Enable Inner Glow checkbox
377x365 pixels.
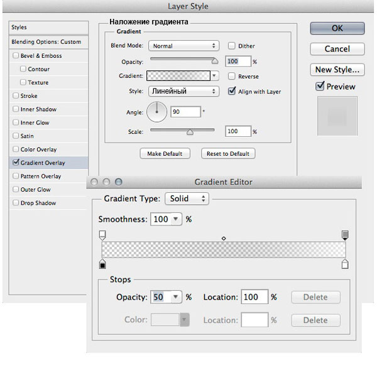(x=16, y=123)
